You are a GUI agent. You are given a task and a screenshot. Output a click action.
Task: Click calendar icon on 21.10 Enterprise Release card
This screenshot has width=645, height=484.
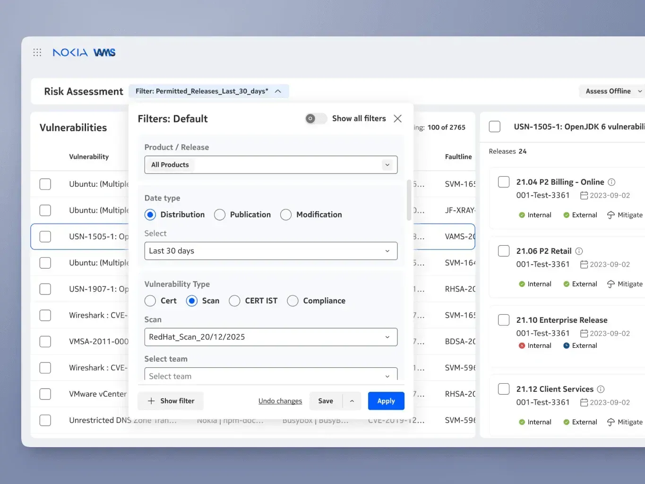(x=584, y=333)
